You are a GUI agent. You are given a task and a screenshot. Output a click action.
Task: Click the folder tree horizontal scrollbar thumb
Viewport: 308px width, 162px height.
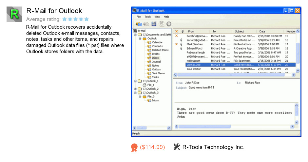click(142, 128)
